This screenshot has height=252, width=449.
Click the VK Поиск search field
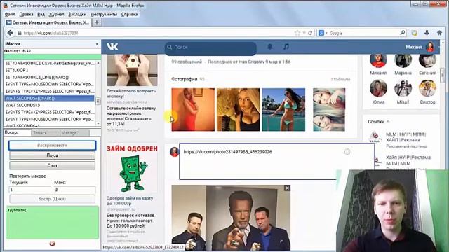pos(210,47)
